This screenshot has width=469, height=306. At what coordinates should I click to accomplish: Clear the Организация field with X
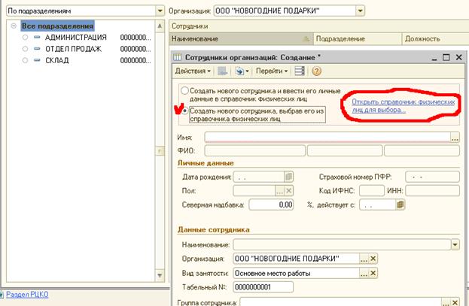(373, 259)
